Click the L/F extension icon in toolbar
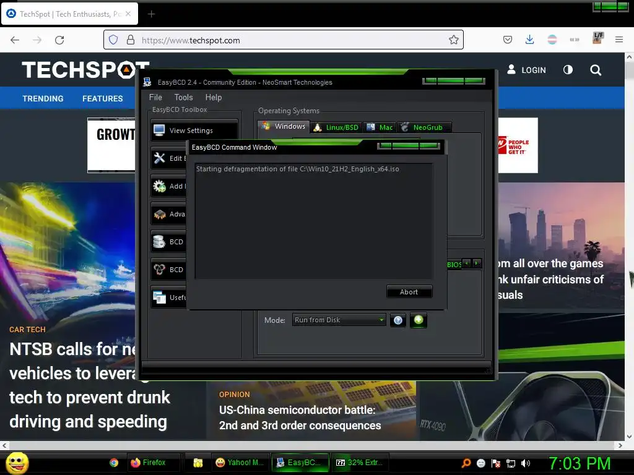The height and width of the screenshot is (475, 634). pyautogui.click(x=597, y=38)
